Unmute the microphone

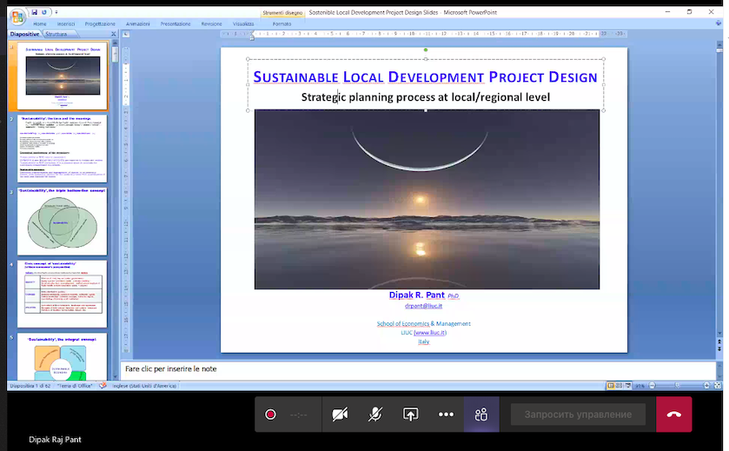pos(374,415)
